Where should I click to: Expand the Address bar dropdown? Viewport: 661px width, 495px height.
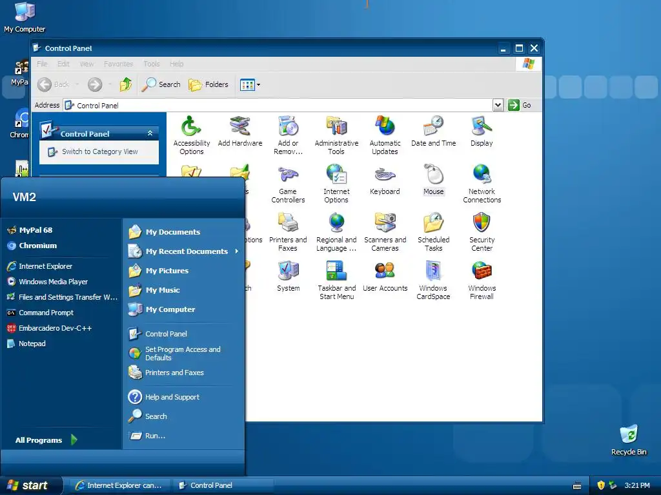click(498, 105)
